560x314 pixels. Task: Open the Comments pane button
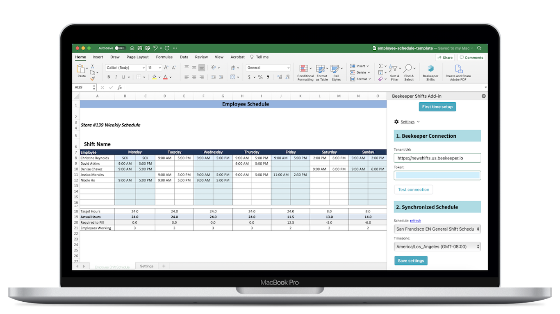click(471, 58)
